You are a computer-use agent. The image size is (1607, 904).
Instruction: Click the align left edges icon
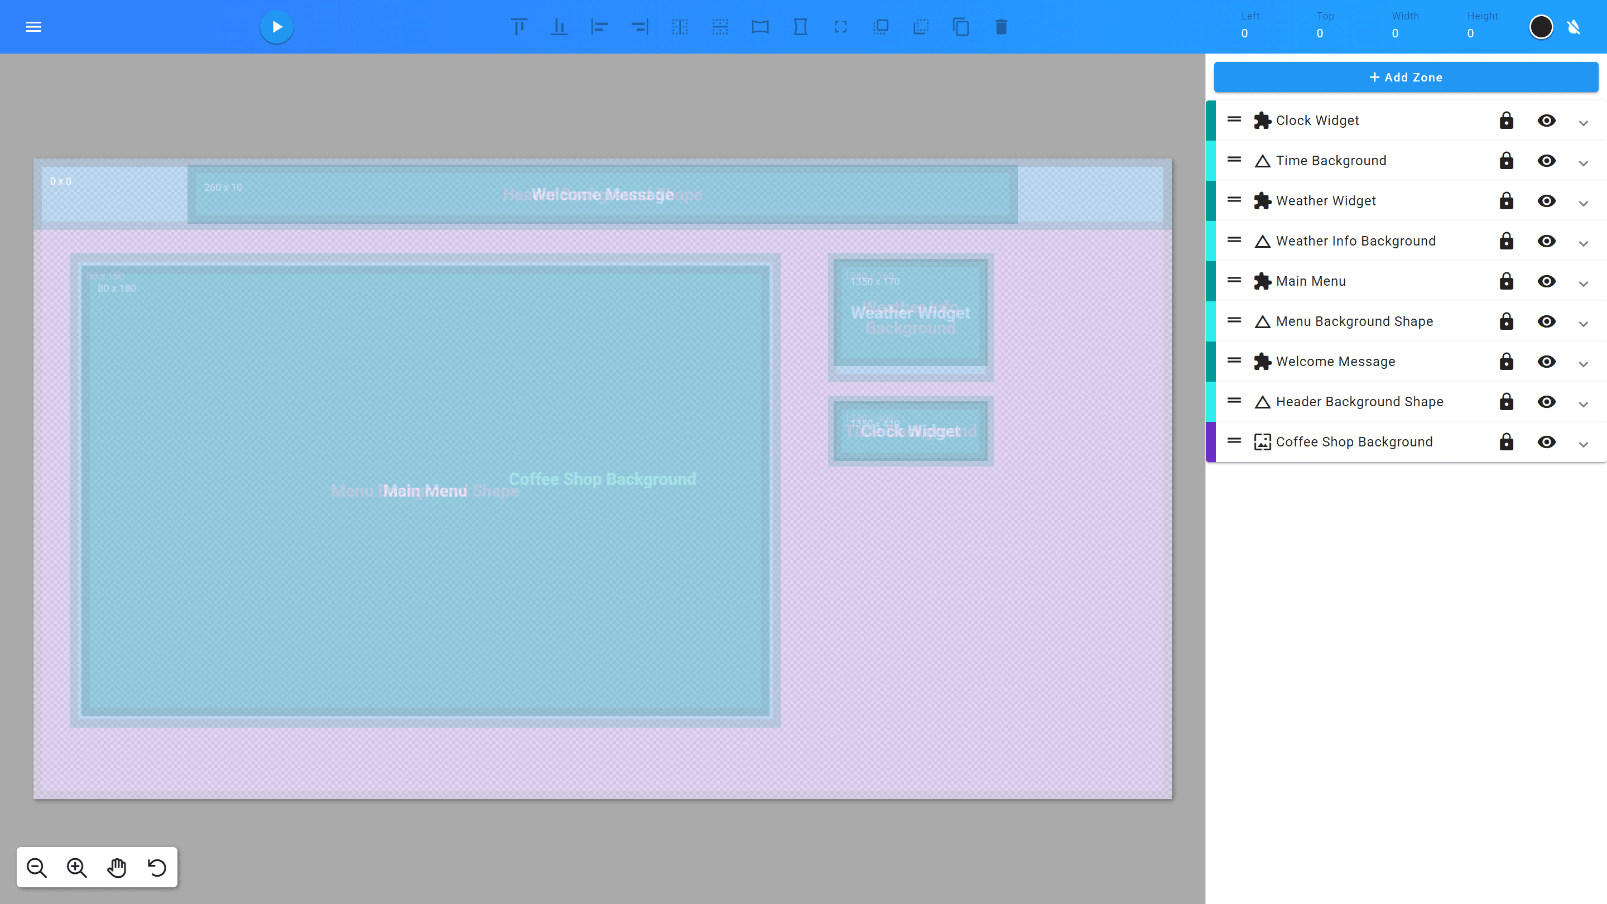599,27
